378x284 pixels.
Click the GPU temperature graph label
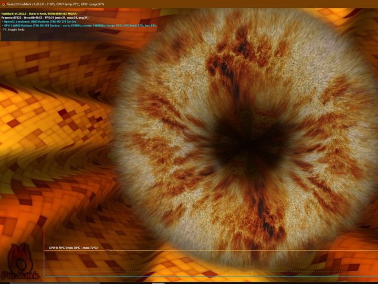[72, 247]
